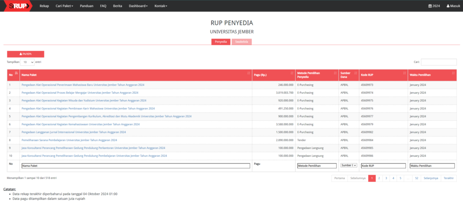Sort by Waktu Pemilihan column arrows
Screen dimensions: 463x204
[453, 73]
